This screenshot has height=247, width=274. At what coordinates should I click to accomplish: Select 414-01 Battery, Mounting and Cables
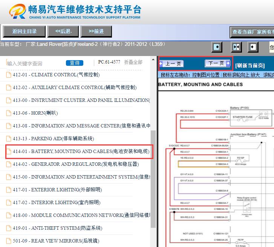click(81, 151)
